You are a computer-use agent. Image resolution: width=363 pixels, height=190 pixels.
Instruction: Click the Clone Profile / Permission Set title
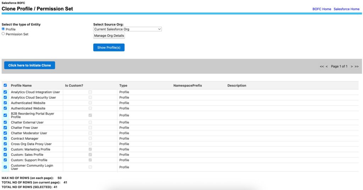37,9
